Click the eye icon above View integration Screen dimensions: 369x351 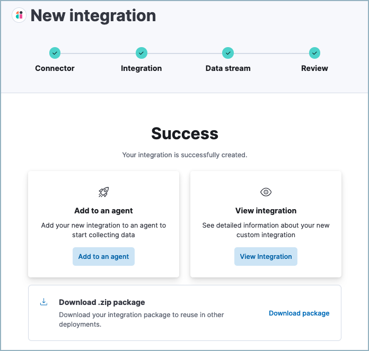pyautogui.click(x=266, y=192)
